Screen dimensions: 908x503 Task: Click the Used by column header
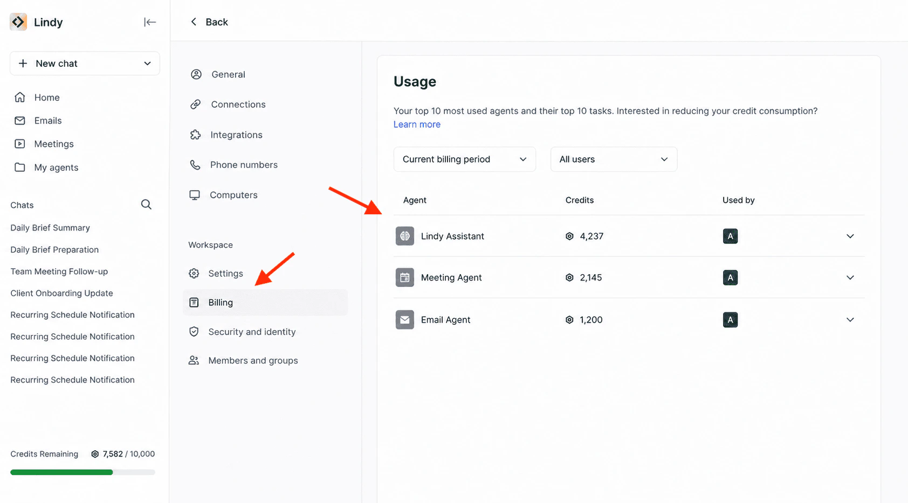(x=738, y=200)
